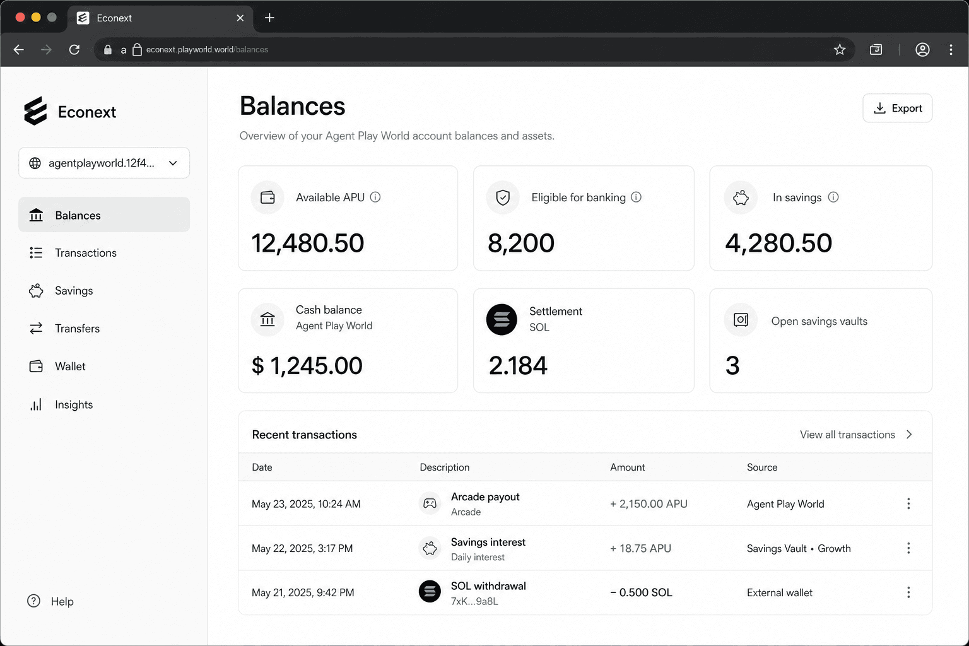Click May 23, 2025, 10:24 AM date

coord(306,504)
